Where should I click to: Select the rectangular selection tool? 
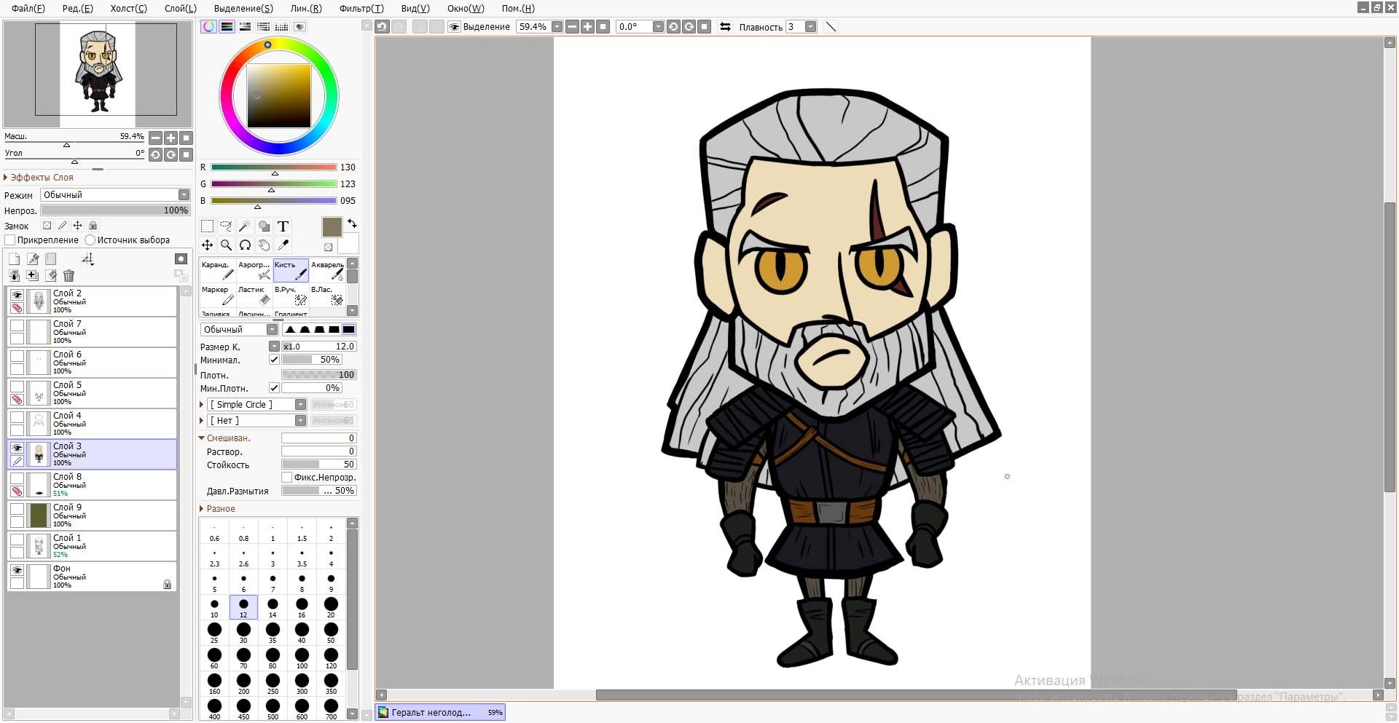tap(208, 226)
